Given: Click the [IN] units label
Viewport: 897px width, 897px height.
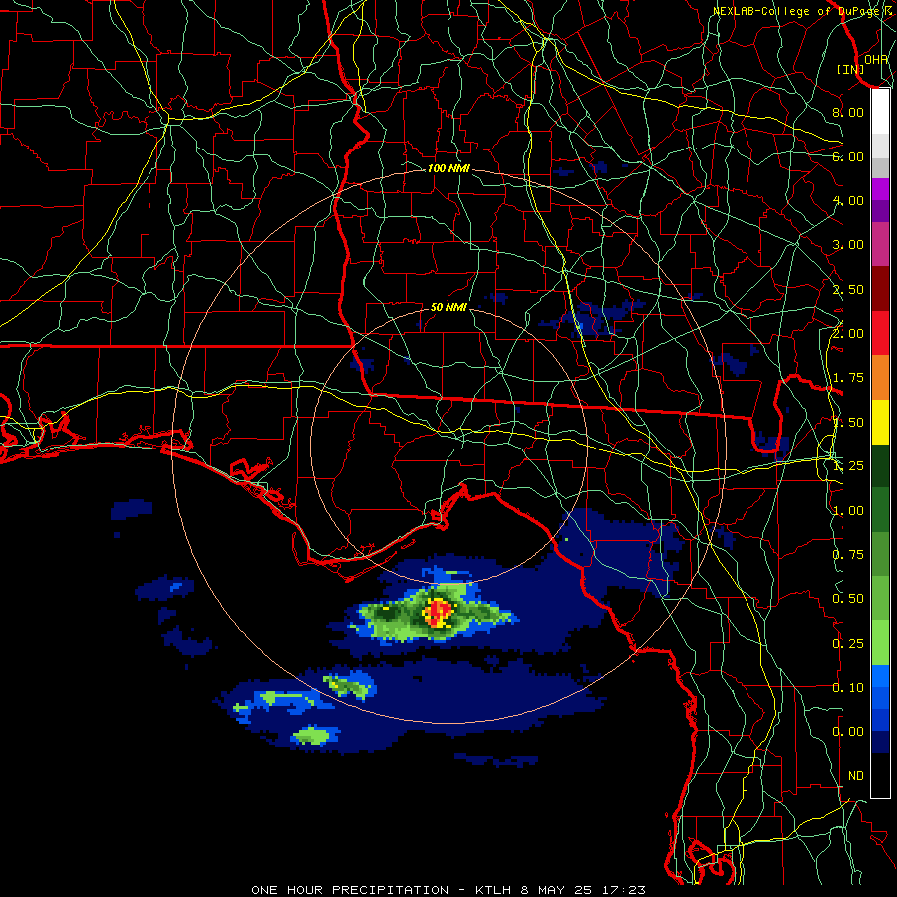Looking at the screenshot, I should click(850, 69).
